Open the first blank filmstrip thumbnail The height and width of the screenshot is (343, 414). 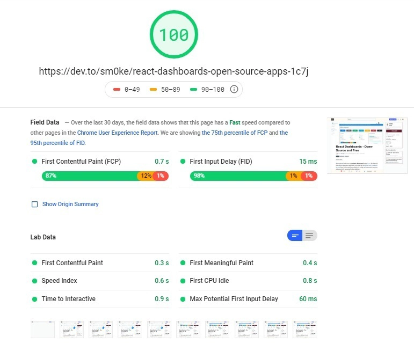tap(42, 329)
